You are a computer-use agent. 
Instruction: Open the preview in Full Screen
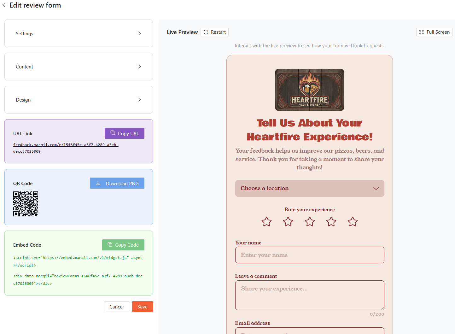[x=434, y=32]
